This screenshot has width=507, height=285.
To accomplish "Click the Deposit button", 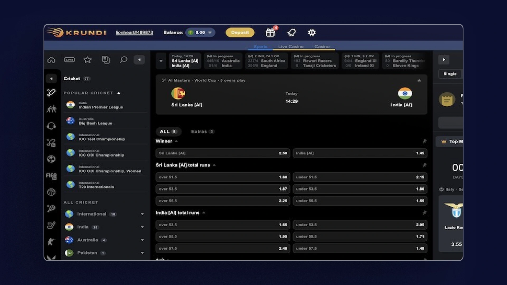I will (x=240, y=32).
